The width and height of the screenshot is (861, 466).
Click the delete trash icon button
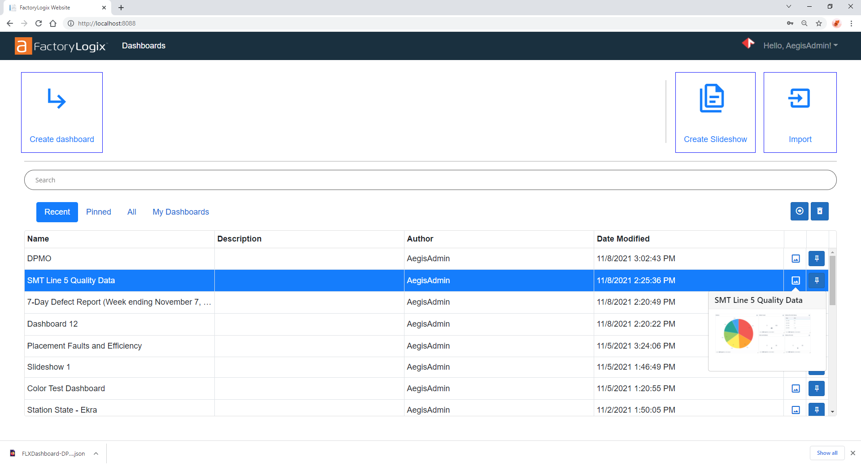pos(819,211)
